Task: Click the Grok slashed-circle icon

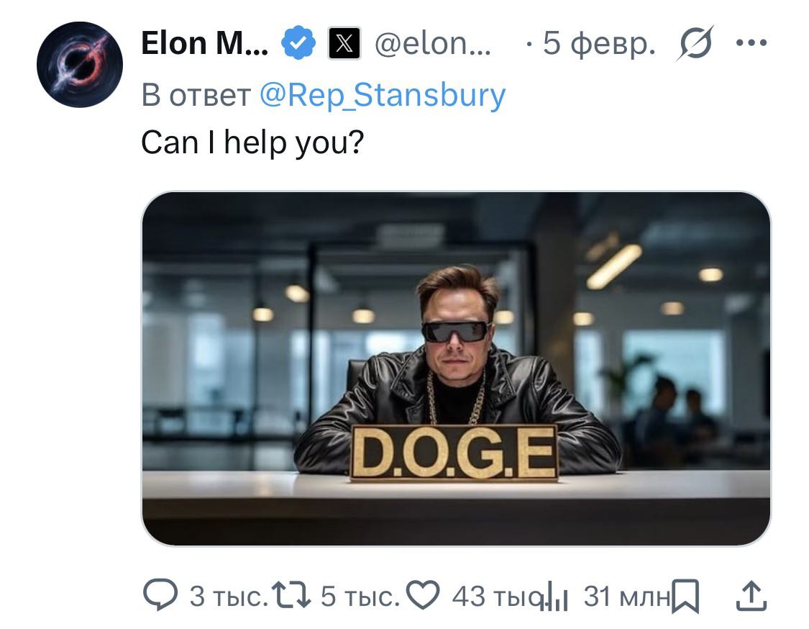Action: [x=695, y=44]
